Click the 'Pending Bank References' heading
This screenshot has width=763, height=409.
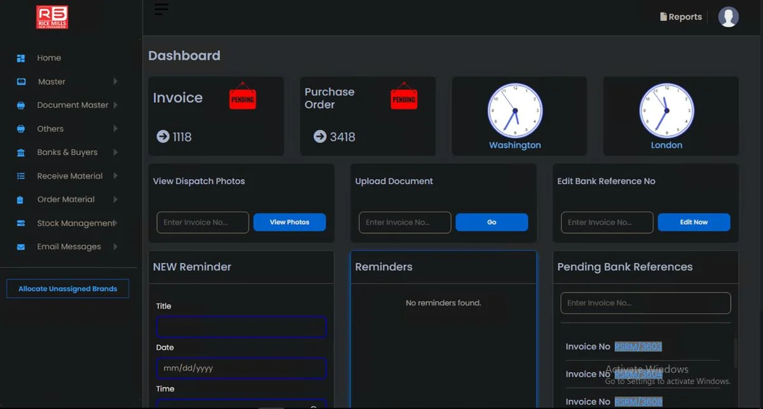click(x=625, y=267)
